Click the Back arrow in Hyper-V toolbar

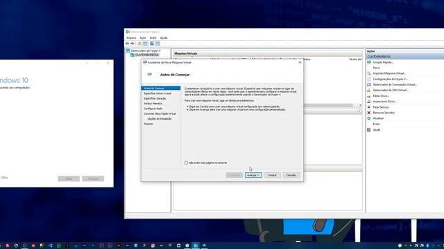click(x=128, y=44)
